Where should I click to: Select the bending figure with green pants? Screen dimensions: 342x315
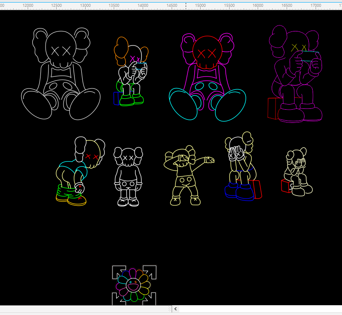(80, 171)
